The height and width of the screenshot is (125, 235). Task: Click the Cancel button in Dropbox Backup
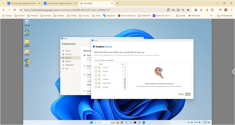pyautogui.click(x=181, y=94)
